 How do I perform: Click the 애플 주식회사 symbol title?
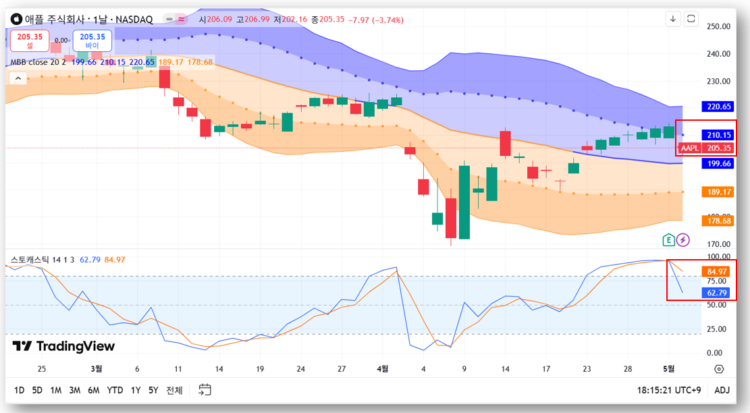pos(55,20)
